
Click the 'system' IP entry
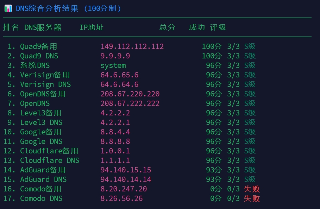click(113, 66)
